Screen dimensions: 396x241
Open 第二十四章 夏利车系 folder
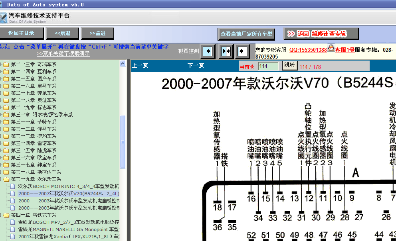point(34,72)
